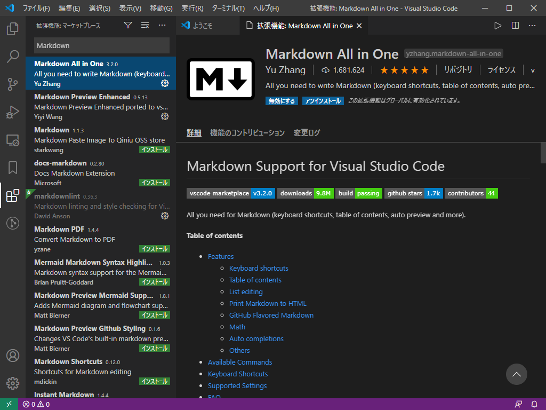Image resolution: width=546 pixels, height=410 pixels.
Task: Select Markdown Preview Enhanced in extension list
Action: click(x=101, y=106)
